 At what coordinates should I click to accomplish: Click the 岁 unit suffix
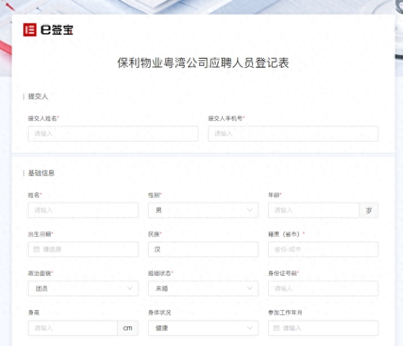click(369, 210)
